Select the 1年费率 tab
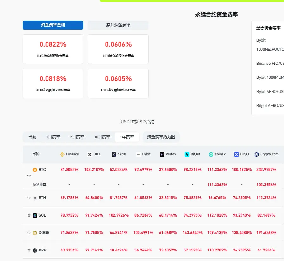The image size is (284, 261). [x=127, y=137]
